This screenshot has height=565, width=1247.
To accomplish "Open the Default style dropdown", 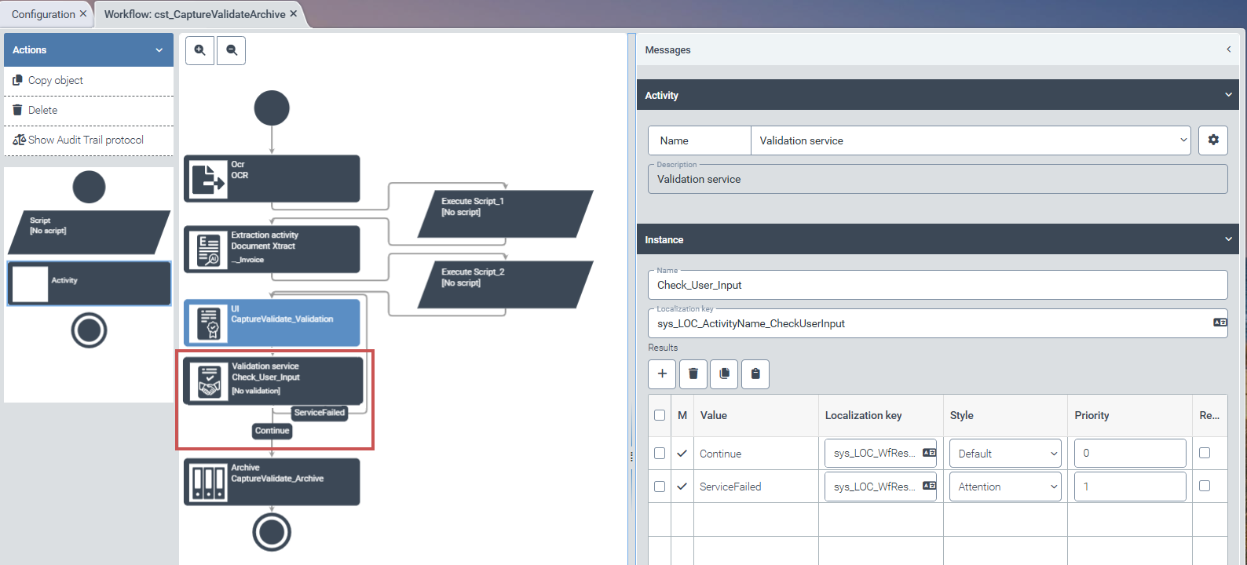I will click(1005, 454).
